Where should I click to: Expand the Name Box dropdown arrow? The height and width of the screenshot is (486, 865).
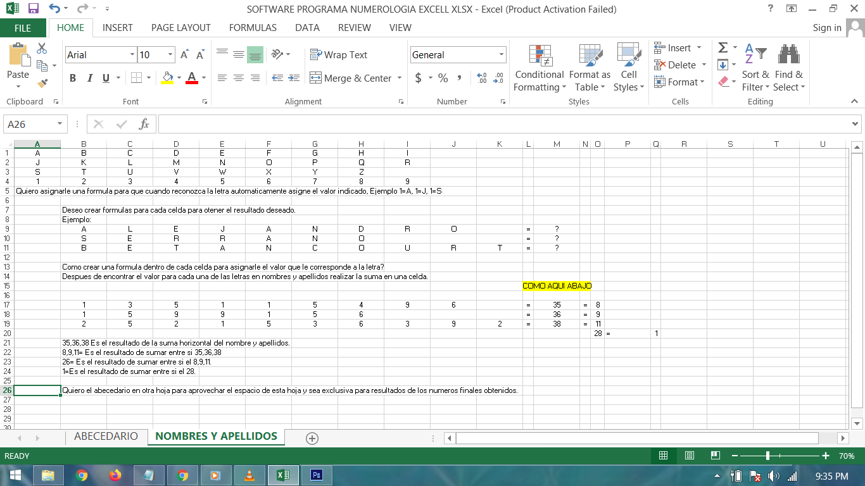60,124
